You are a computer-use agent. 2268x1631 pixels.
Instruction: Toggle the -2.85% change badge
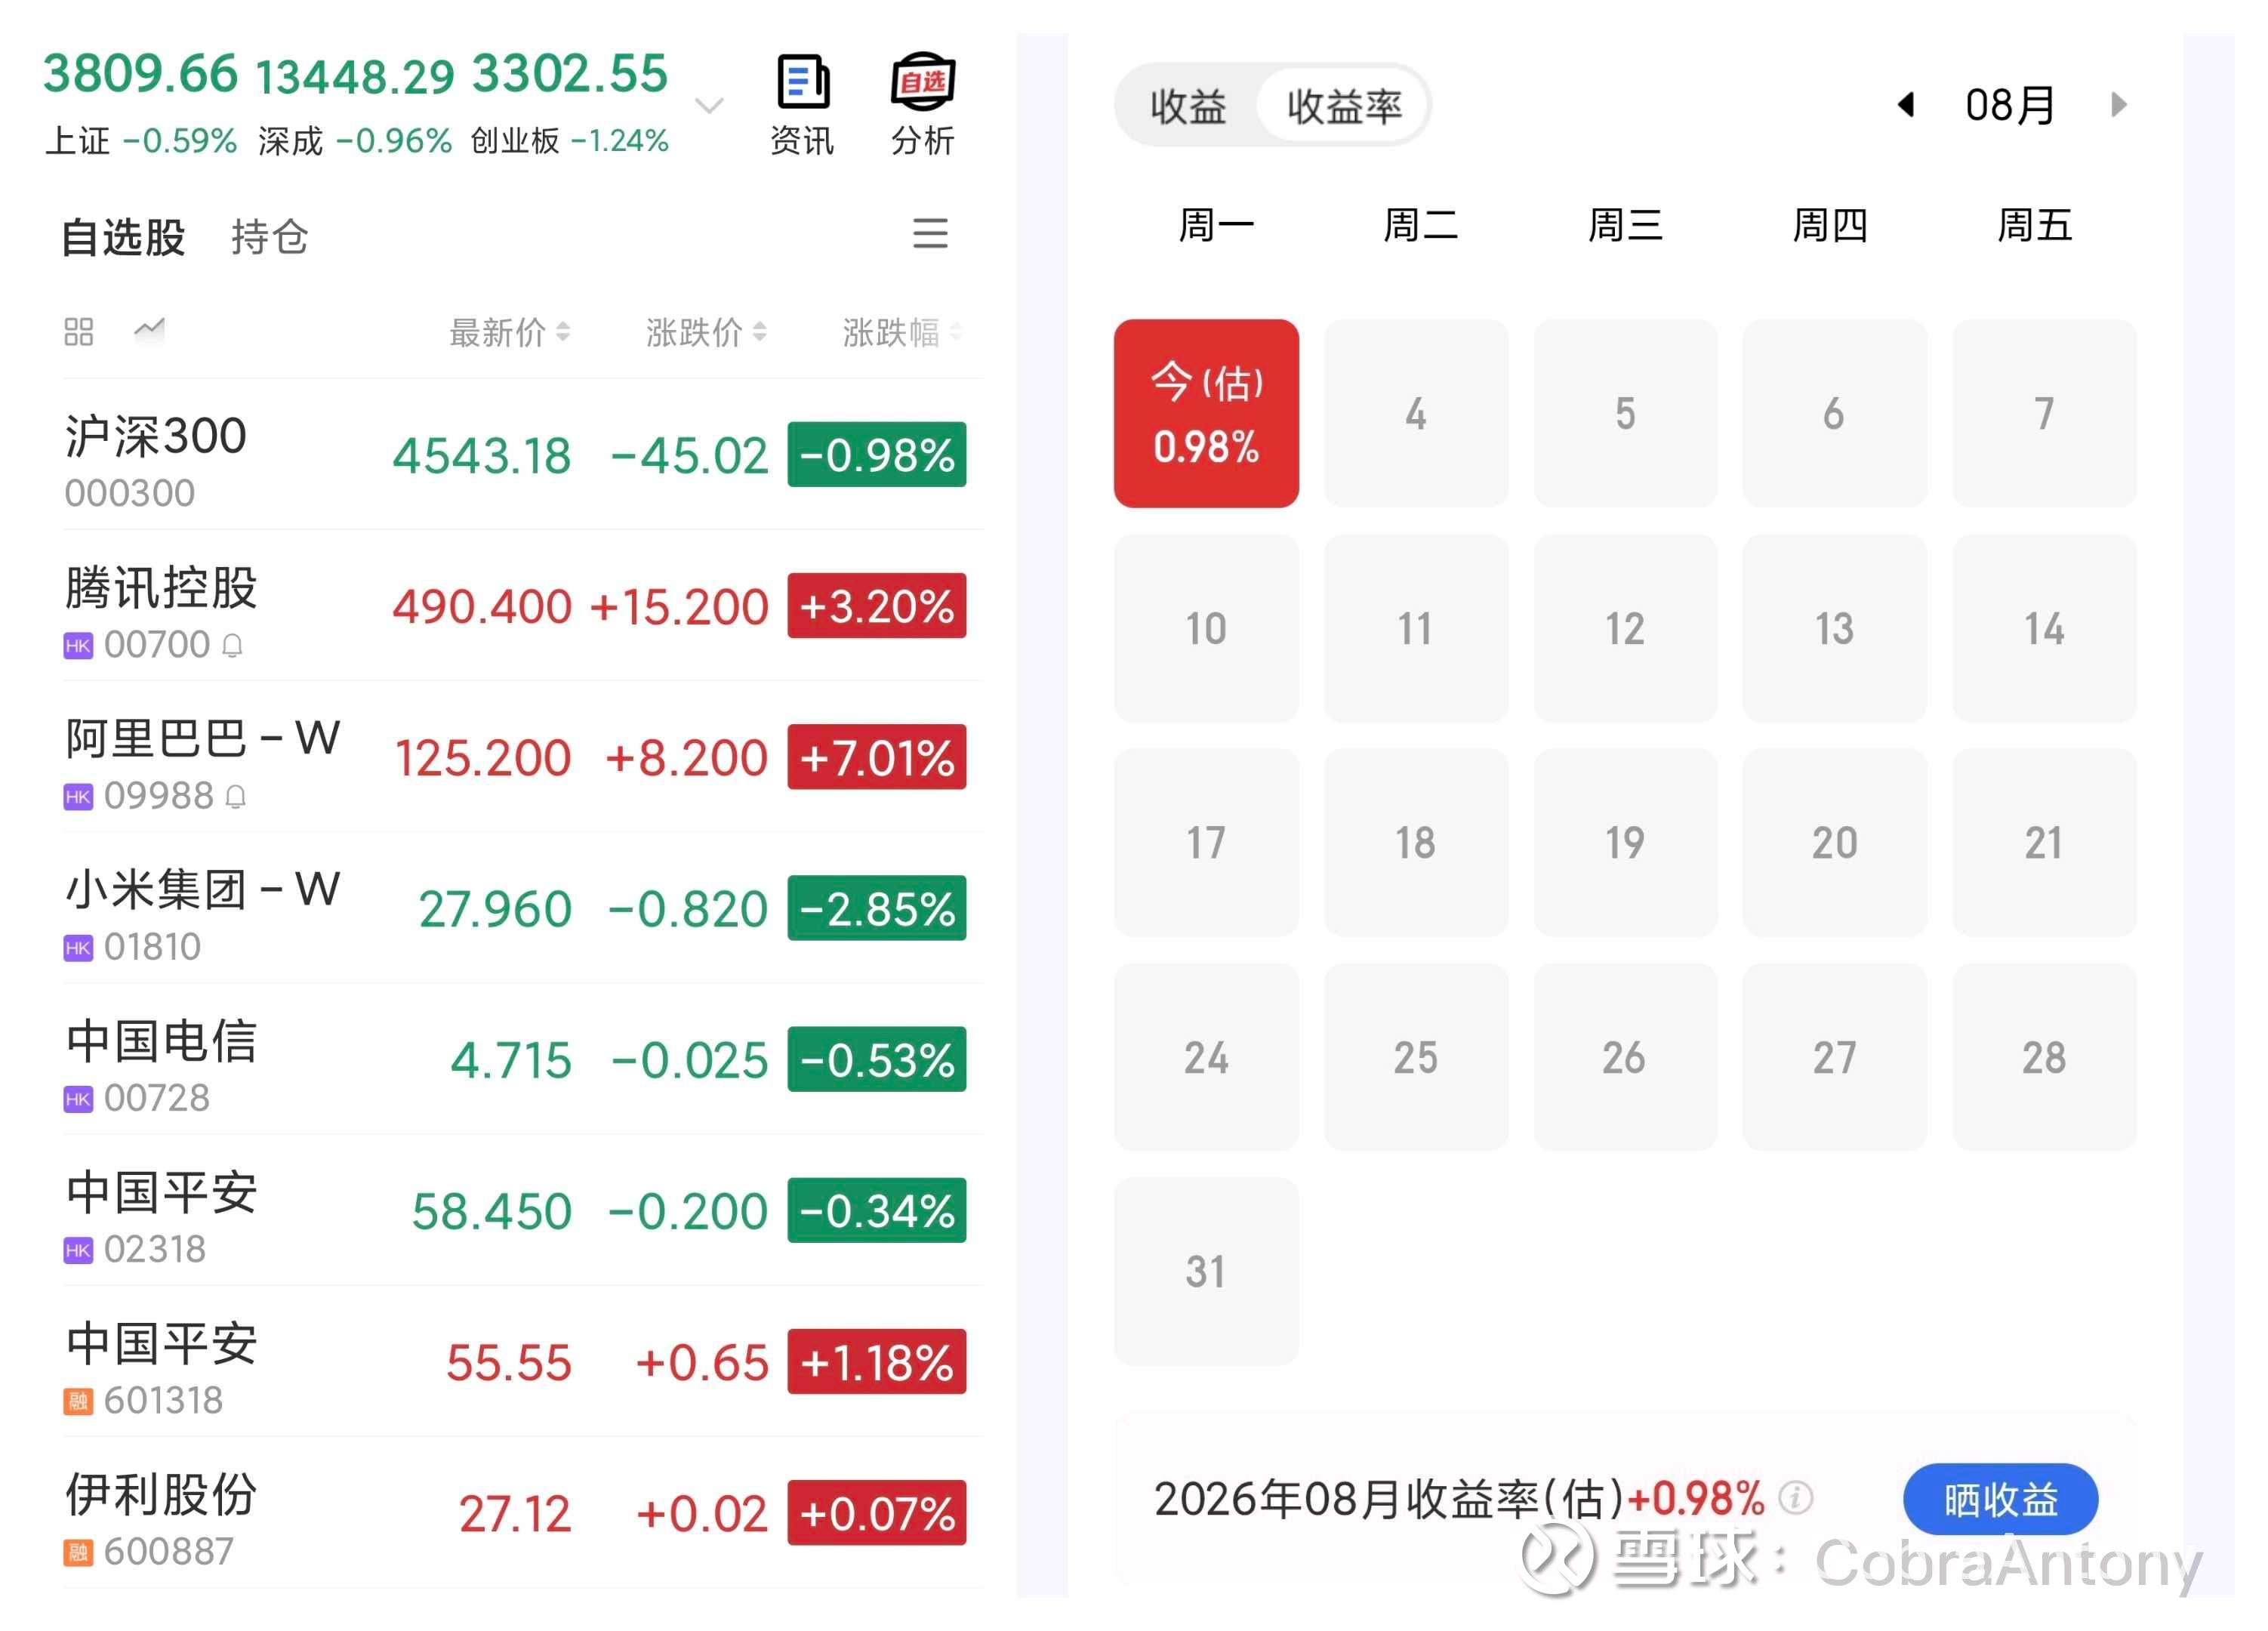tap(877, 908)
